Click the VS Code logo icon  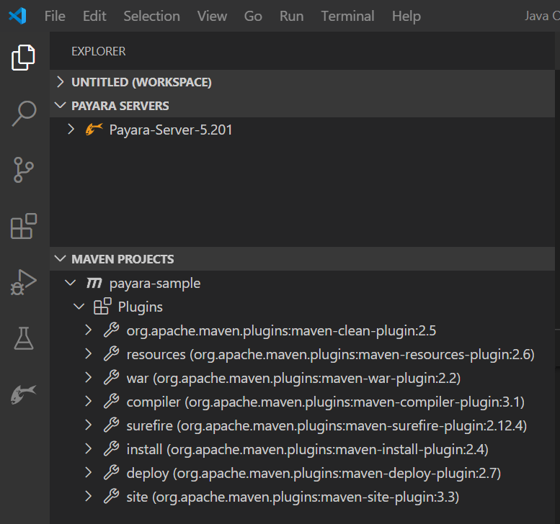point(17,16)
